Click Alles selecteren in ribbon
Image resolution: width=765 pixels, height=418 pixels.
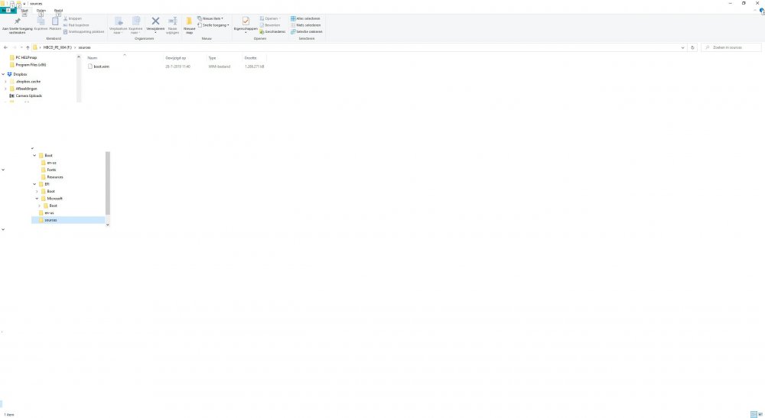(305, 18)
